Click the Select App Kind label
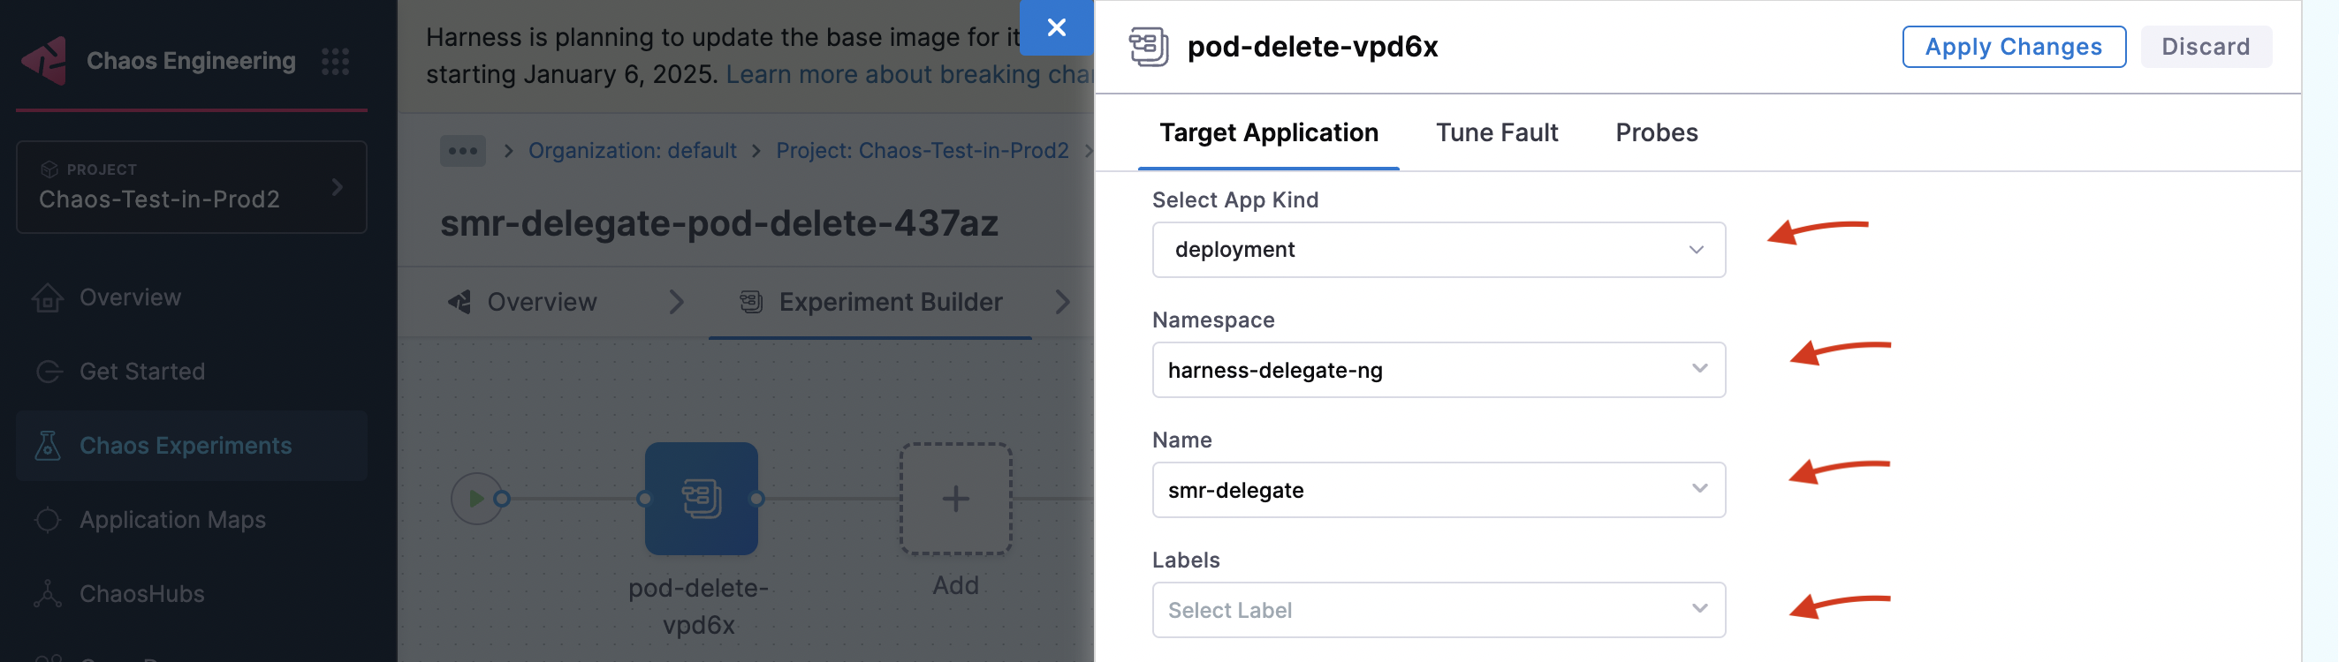The width and height of the screenshot is (2339, 662). [x=1234, y=199]
